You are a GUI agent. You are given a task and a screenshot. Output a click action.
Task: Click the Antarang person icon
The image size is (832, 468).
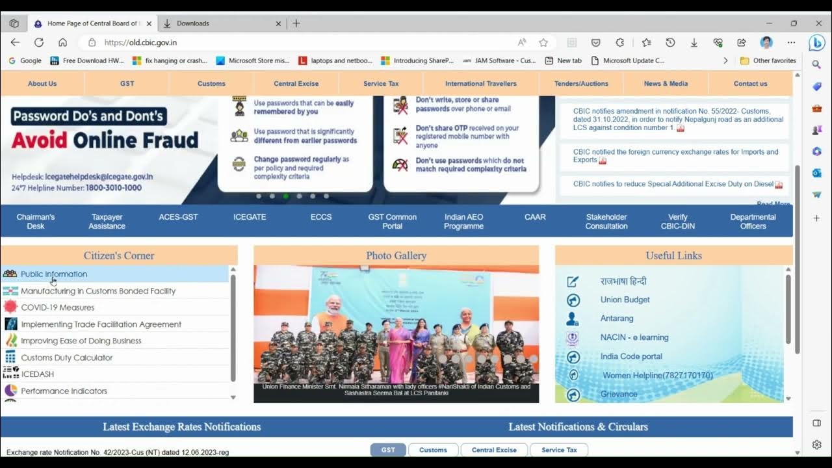(x=573, y=318)
